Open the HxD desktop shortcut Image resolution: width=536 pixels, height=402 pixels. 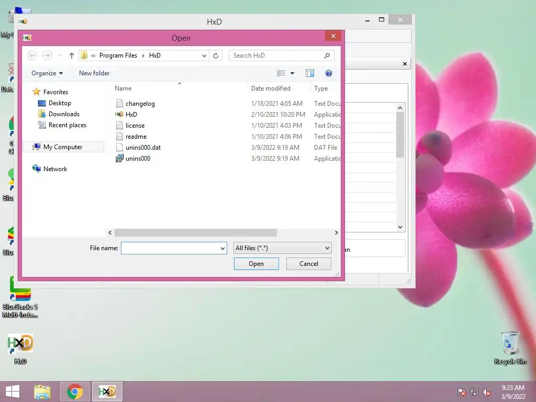[20, 349]
